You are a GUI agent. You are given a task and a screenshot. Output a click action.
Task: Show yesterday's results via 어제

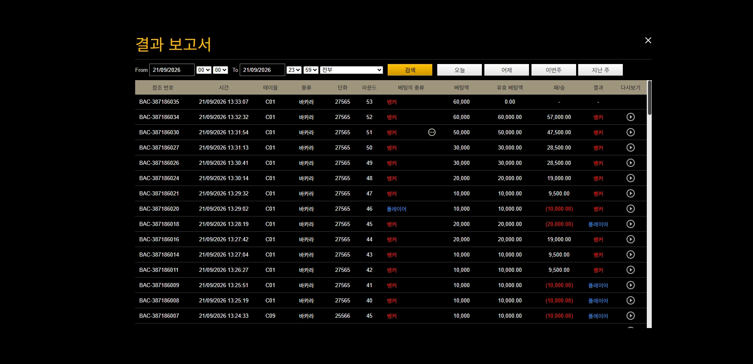[507, 70]
